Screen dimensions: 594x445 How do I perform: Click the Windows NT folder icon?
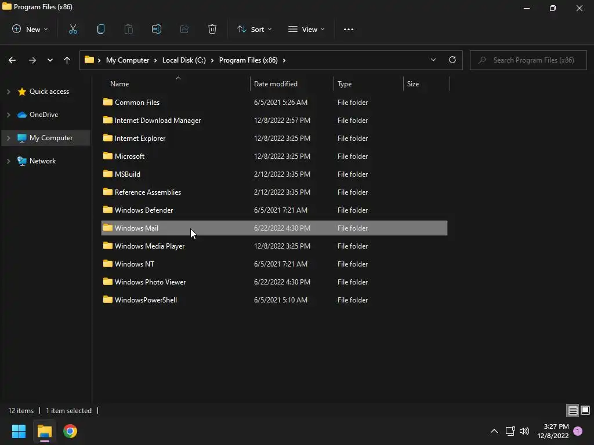(x=107, y=264)
